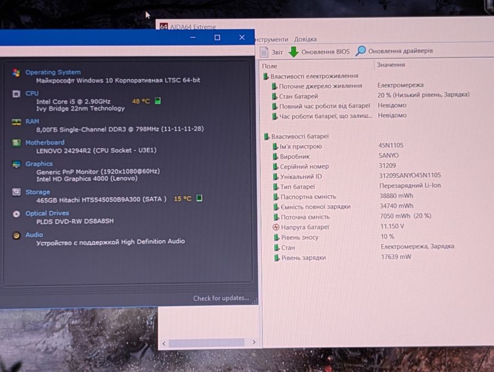Click the Оновлення BIOS toolbar button
The width and height of the screenshot is (494, 372).
pos(319,52)
